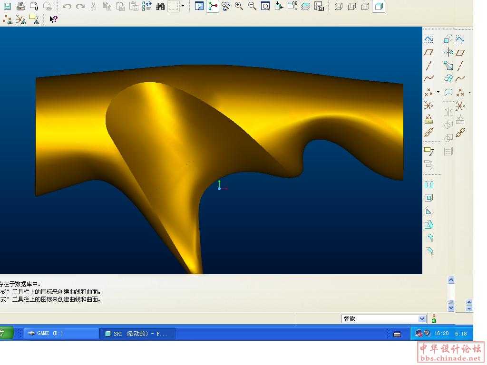Select the Rib tool
This screenshot has height=365, width=487.
tap(429, 211)
